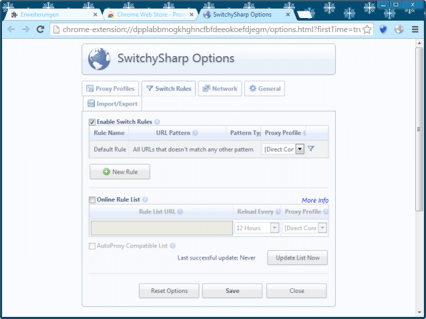Toggle the Enable Switch Rules checkbox
This screenshot has width=426, height=319.
pos(92,122)
